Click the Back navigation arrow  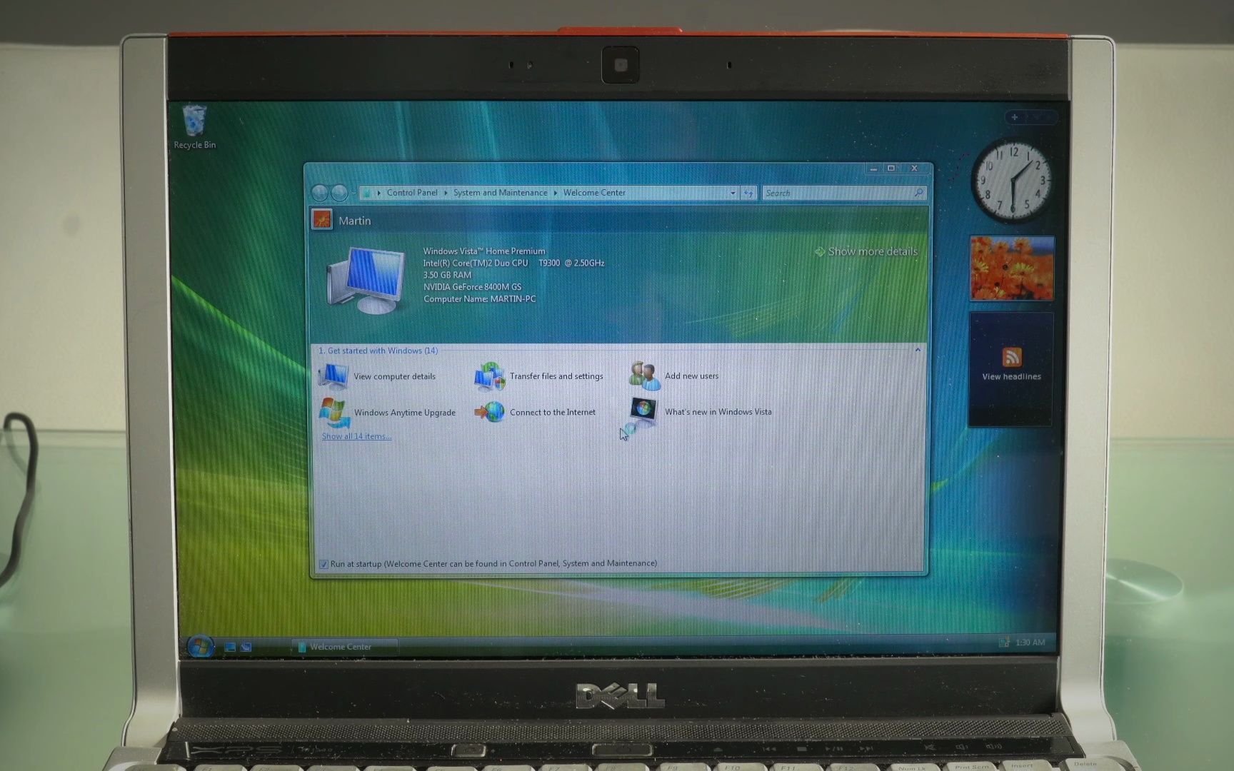tap(320, 193)
